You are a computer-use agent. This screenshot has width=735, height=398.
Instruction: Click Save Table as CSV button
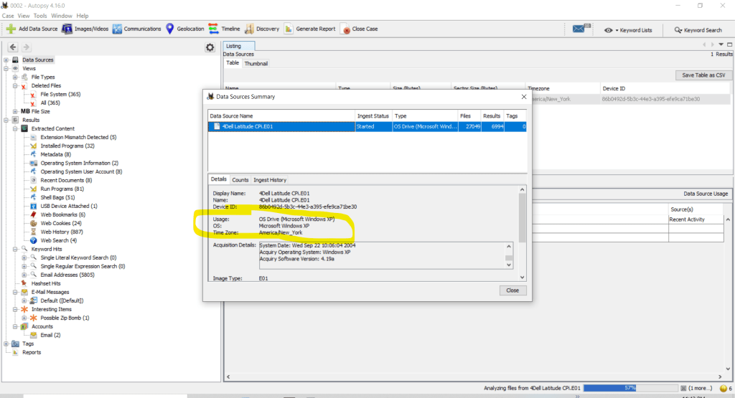[x=703, y=75]
